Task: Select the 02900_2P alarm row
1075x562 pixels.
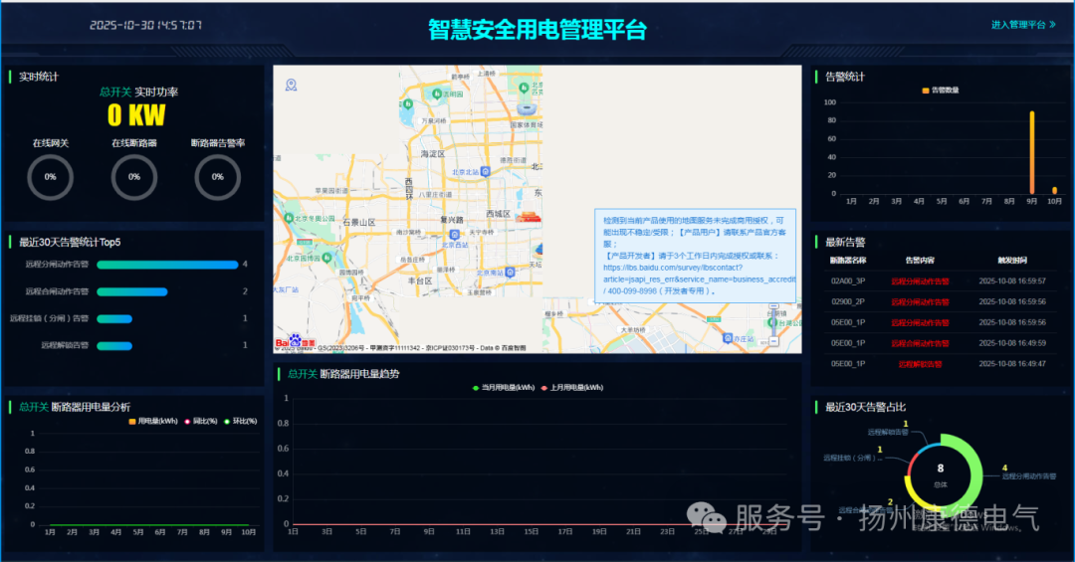Action: [x=939, y=301]
